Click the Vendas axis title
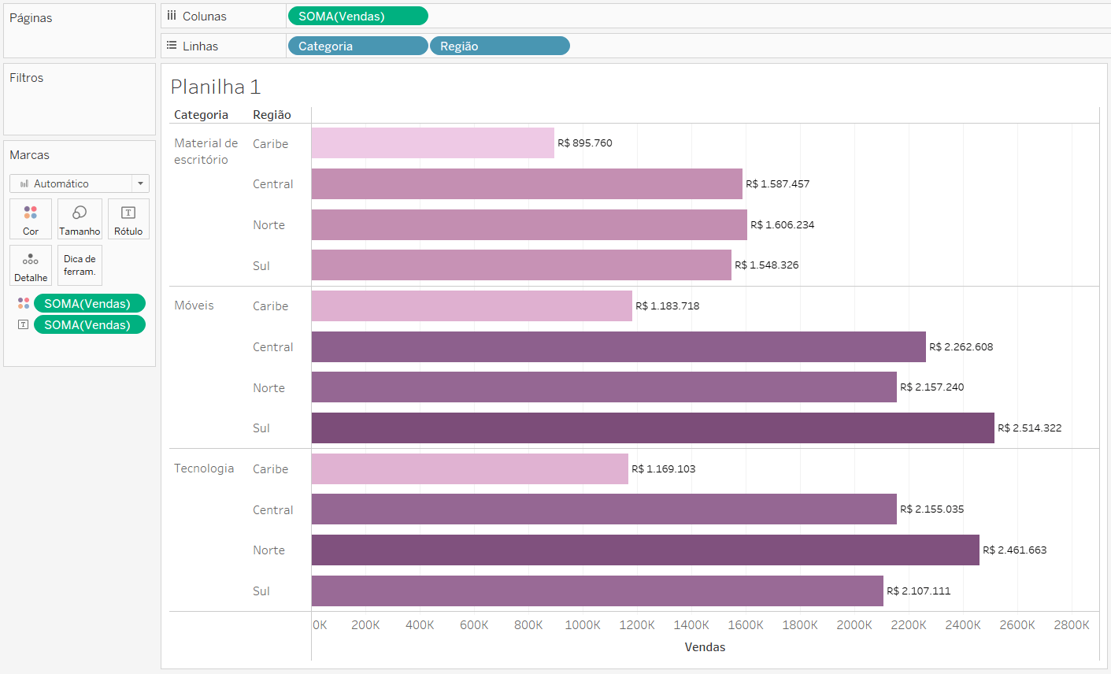The height and width of the screenshot is (674, 1111). click(705, 647)
